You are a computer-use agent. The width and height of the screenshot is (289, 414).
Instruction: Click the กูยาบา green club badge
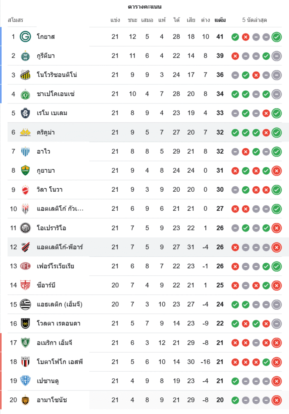tap(26, 171)
